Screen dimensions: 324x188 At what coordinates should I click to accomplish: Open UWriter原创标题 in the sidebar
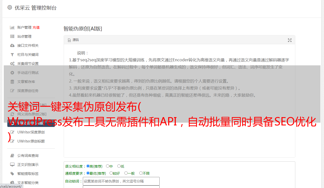coord(31,141)
